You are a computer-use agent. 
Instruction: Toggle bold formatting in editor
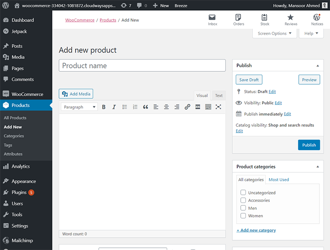pyautogui.click(x=103, y=107)
